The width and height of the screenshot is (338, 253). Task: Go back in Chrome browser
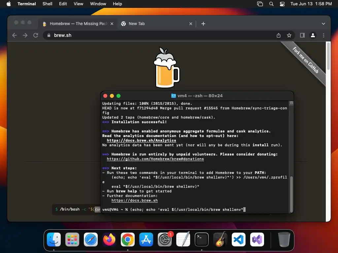point(15,35)
